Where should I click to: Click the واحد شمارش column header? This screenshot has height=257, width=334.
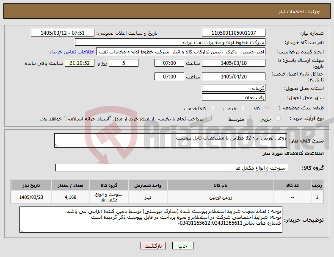coord(148,185)
